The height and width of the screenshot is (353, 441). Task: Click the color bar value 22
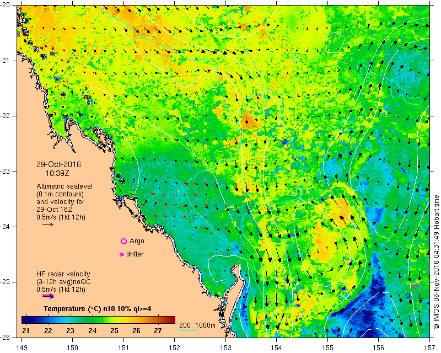coord(48,330)
